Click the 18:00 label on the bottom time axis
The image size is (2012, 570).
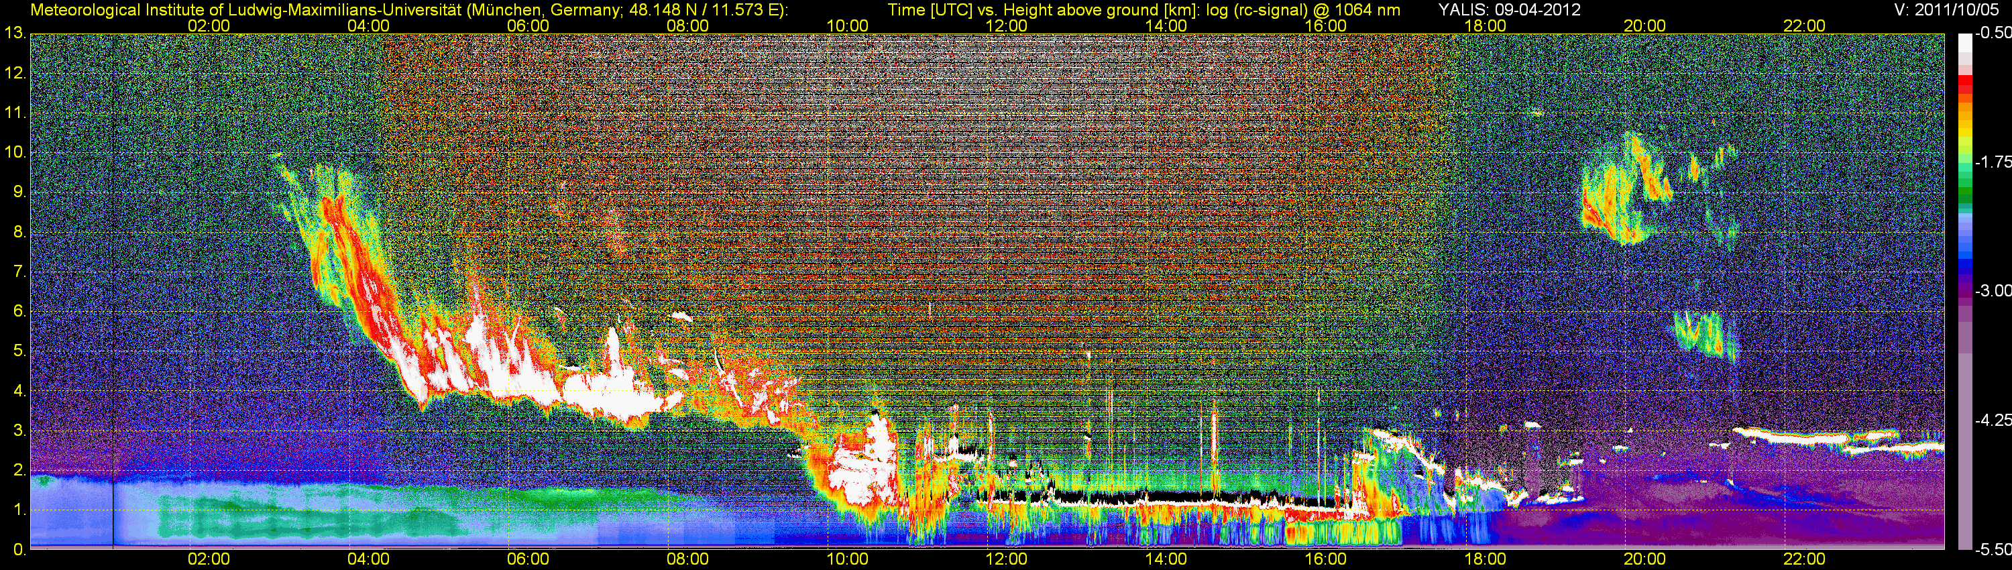coord(1486,559)
